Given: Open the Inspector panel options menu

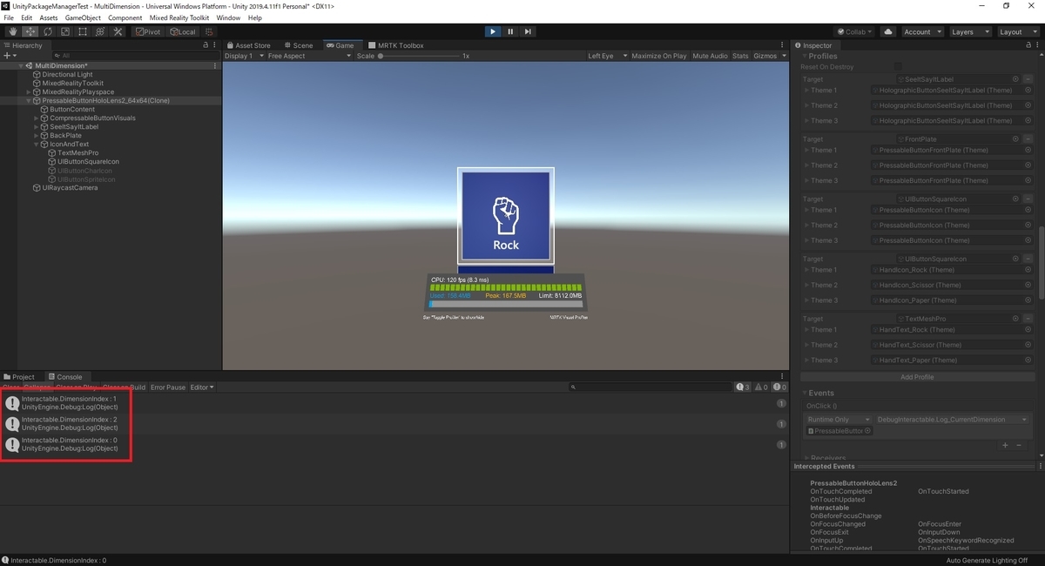Looking at the screenshot, I should tap(1038, 44).
